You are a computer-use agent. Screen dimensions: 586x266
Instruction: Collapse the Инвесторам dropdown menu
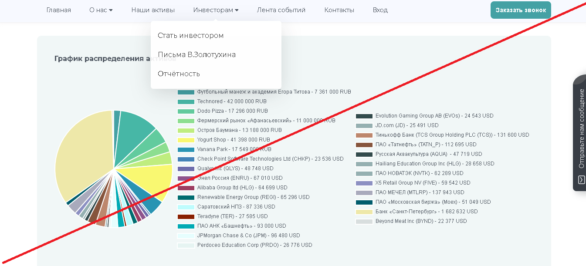(216, 10)
